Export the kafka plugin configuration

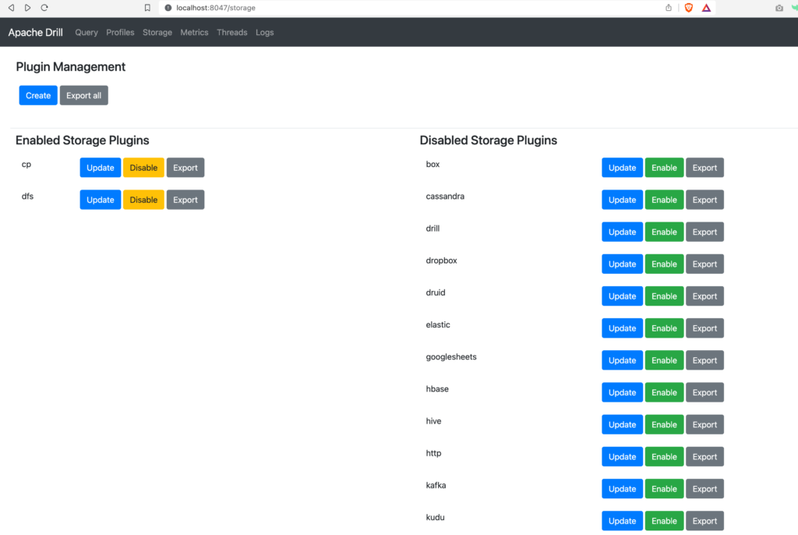pos(704,488)
